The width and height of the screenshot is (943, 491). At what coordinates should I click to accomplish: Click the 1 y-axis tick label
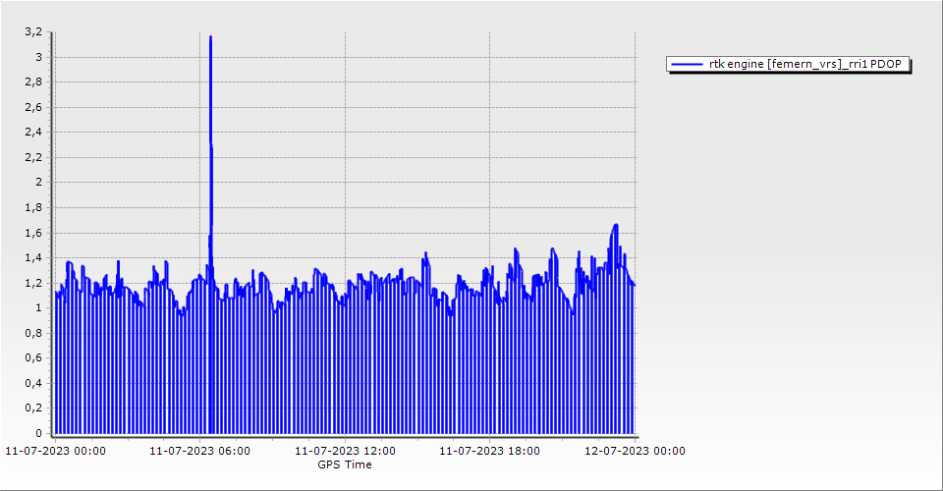39,308
